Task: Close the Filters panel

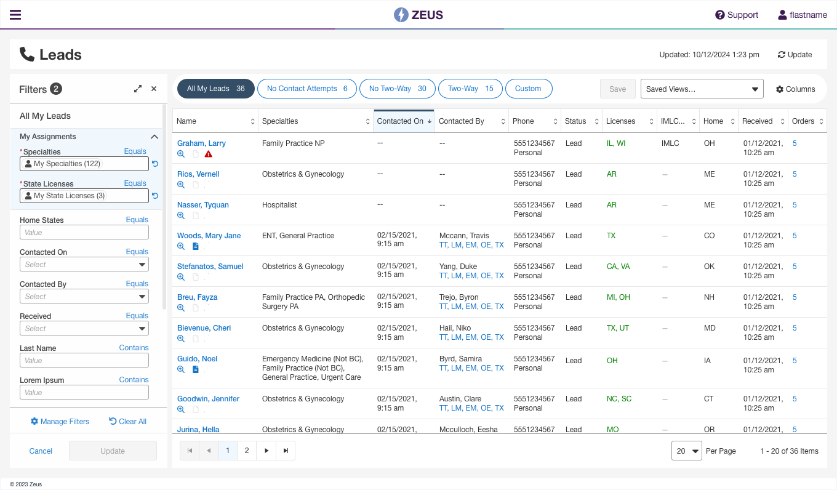Action: pos(154,89)
